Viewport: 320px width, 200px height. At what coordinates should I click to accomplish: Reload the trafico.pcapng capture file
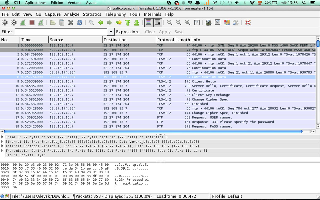tap(79, 22)
